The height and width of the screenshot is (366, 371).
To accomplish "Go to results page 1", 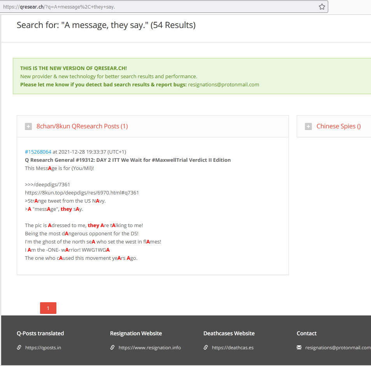I will [x=48, y=308].
